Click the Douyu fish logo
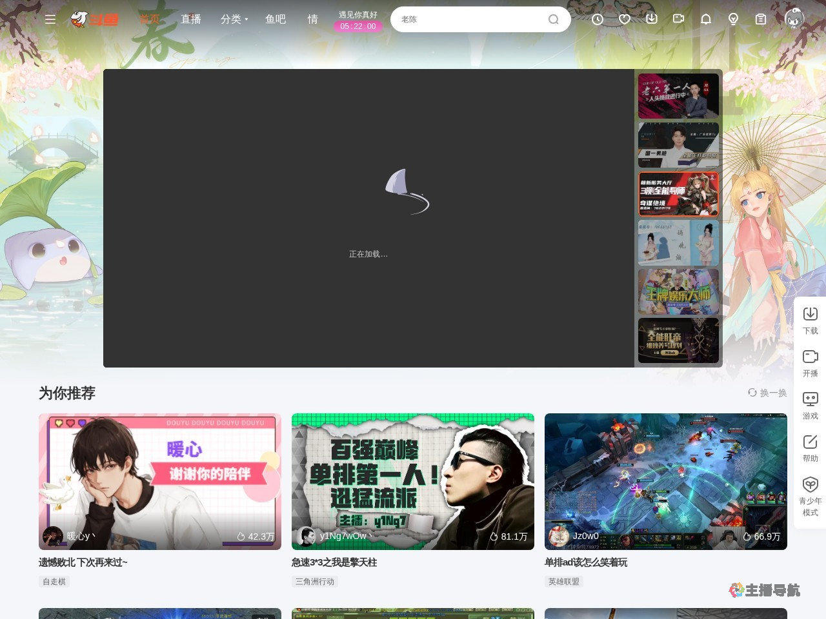 95,19
